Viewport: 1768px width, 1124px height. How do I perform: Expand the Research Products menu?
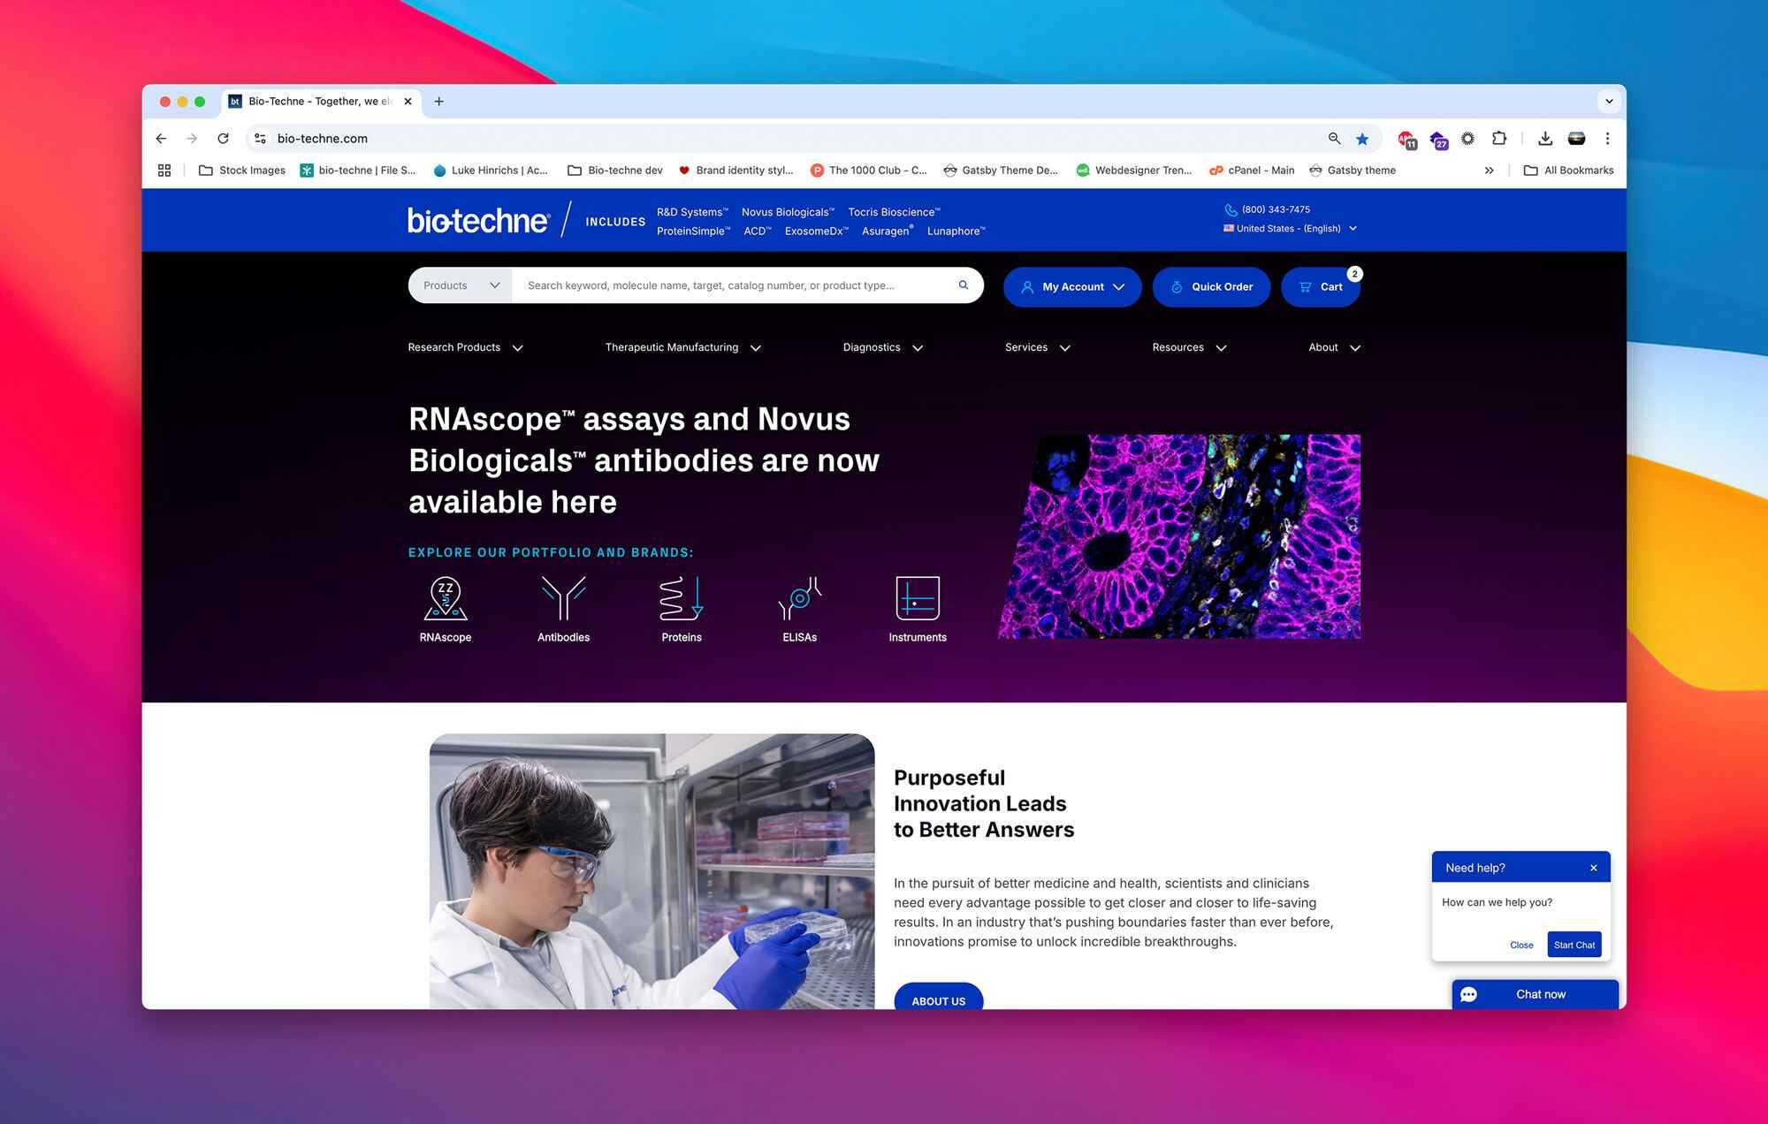click(x=466, y=348)
